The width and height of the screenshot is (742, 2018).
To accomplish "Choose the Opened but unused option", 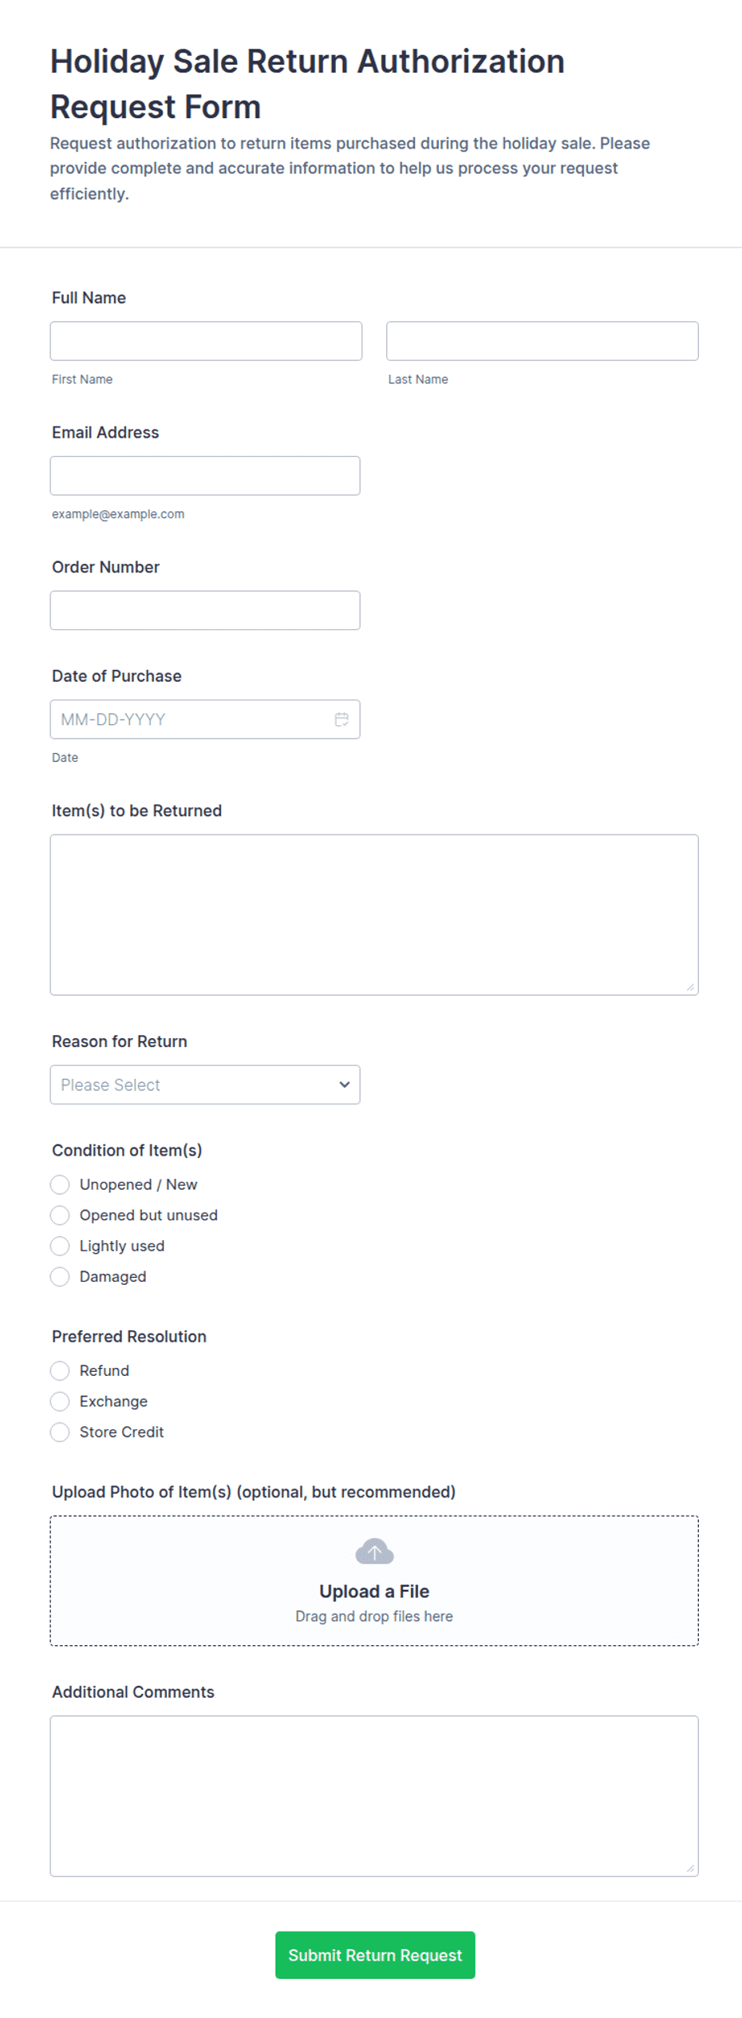I will click(x=60, y=1215).
